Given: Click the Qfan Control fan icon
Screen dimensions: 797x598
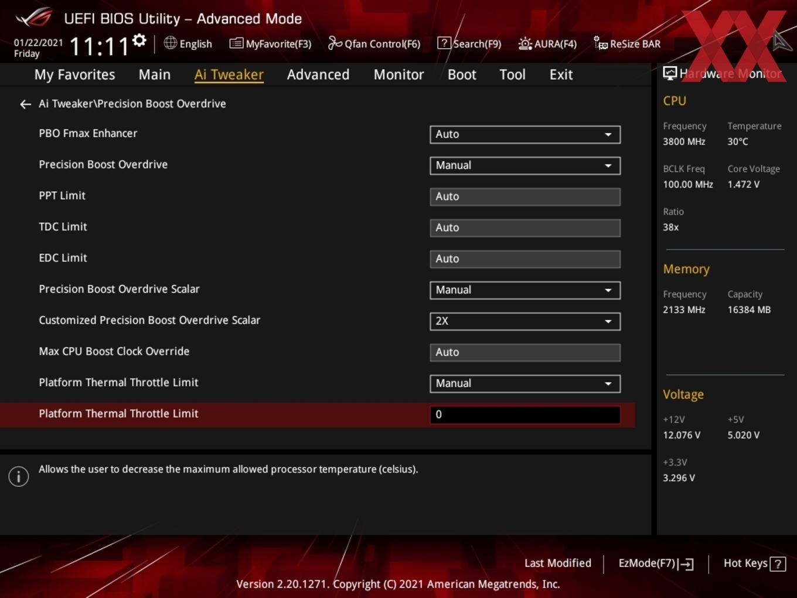Looking at the screenshot, I should tap(335, 43).
